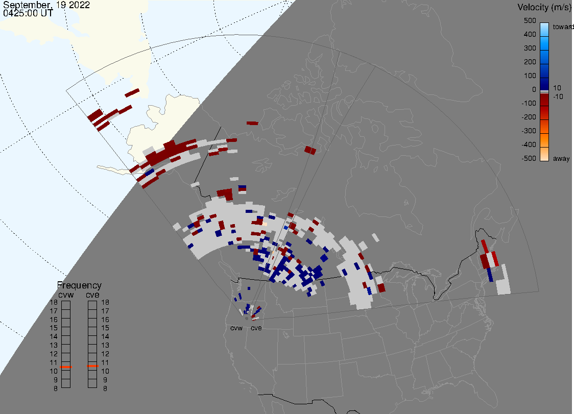Viewport: 574px width, 414px height.
Task: Click the 'cvw' radar site label on map
Action: click(236, 328)
